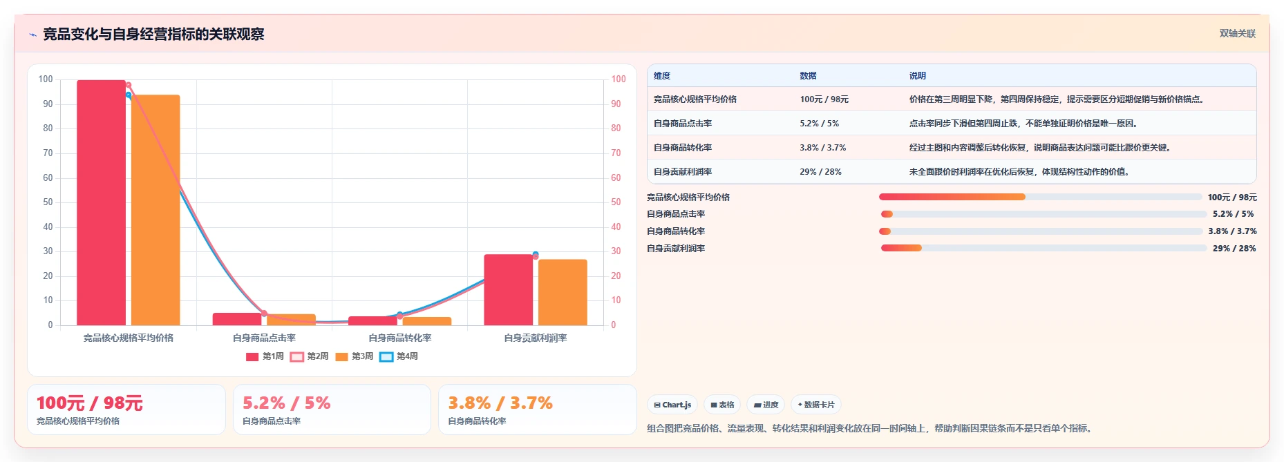This screenshot has height=462, width=1284.
Task: Click x-axis label 自身商品点击率
Action: 264,338
